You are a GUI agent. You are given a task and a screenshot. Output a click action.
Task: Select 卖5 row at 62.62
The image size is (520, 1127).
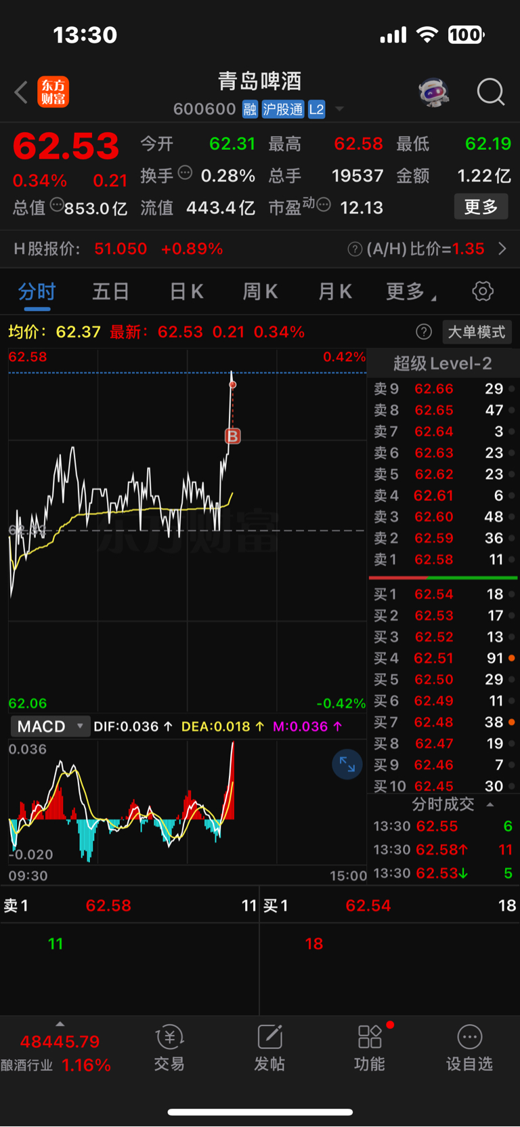(x=444, y=474)
